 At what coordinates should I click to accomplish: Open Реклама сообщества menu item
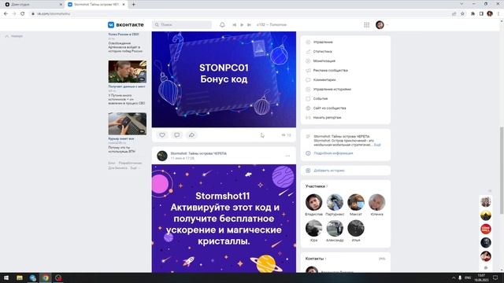(331, 70)
